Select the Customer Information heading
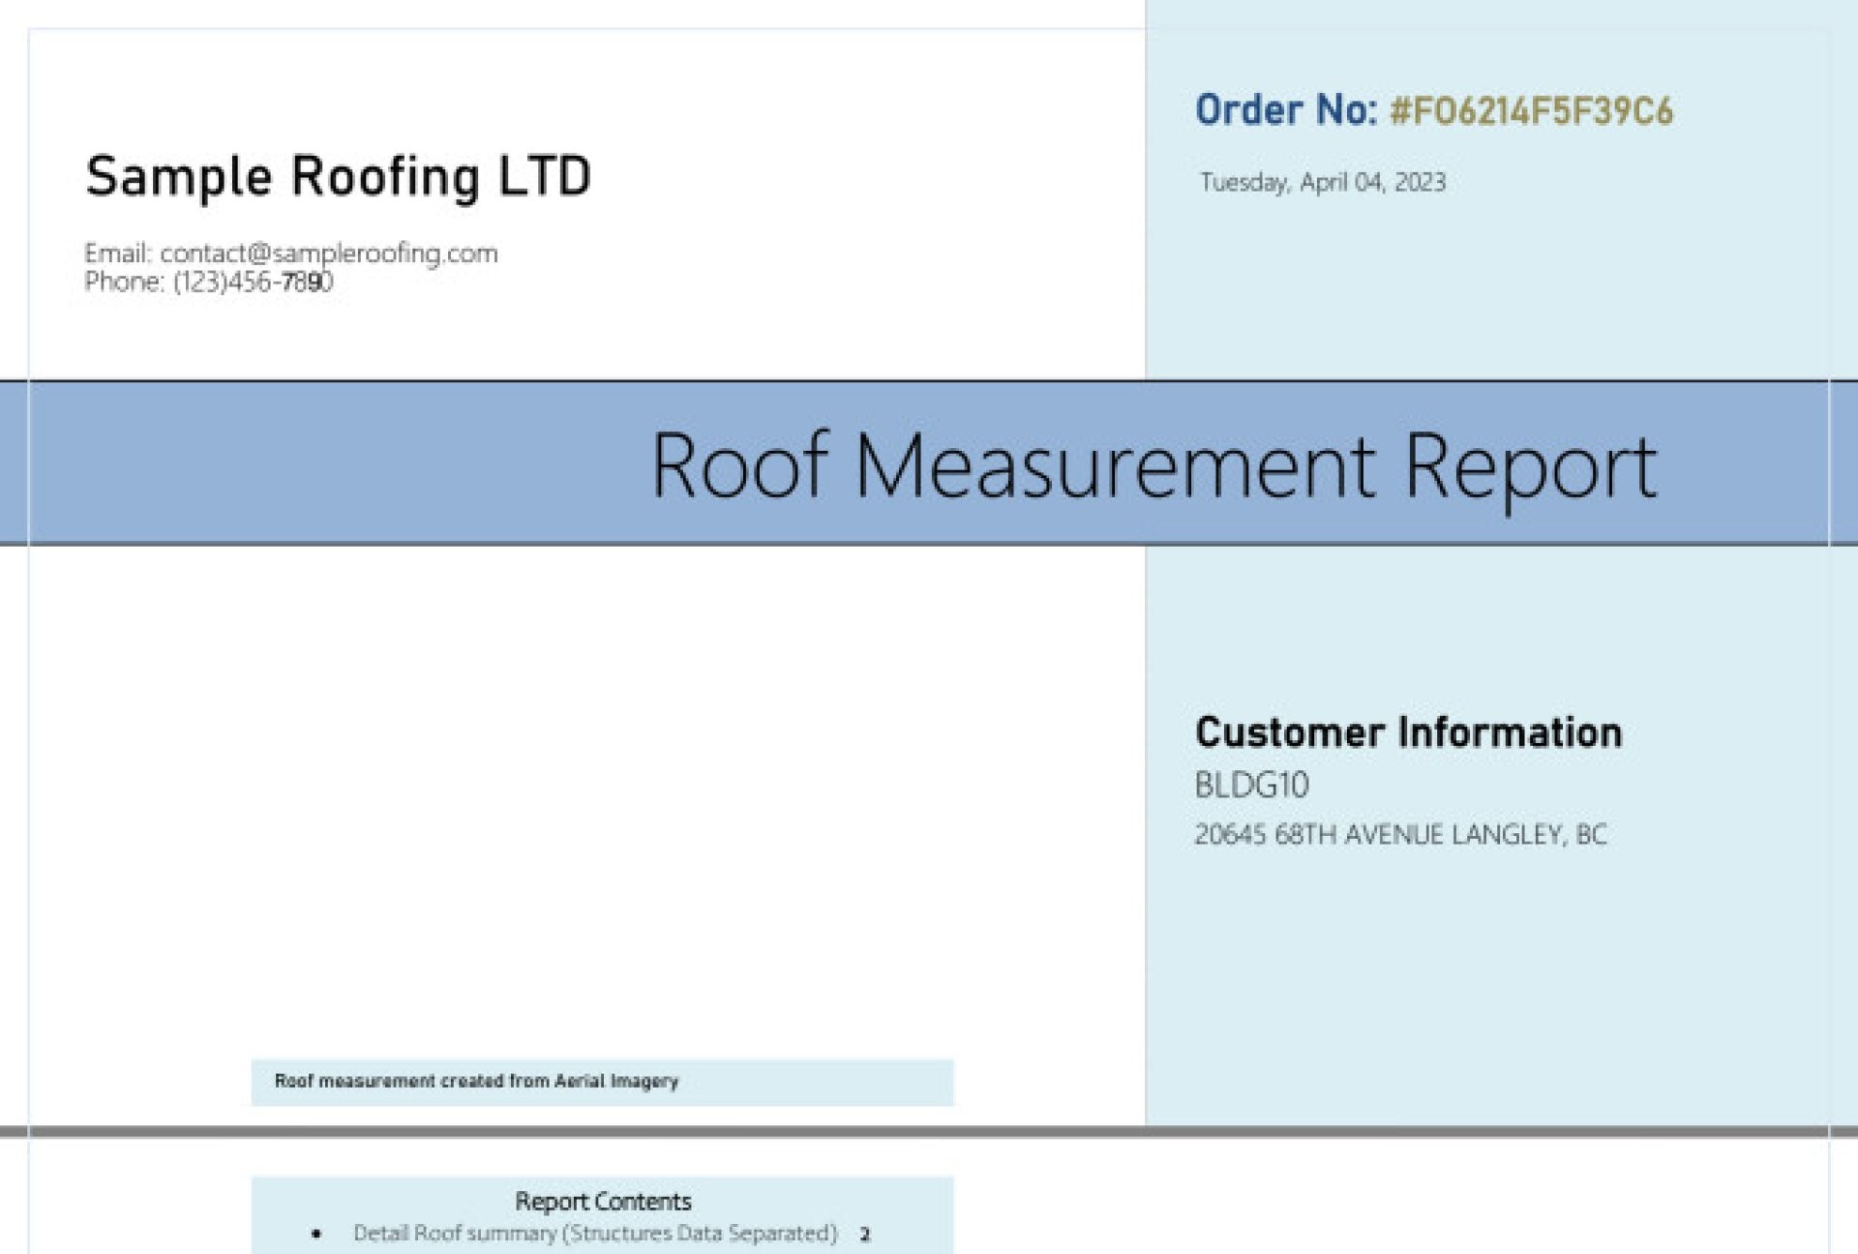This screenshot has width=1858, height=1254. 1408,732
